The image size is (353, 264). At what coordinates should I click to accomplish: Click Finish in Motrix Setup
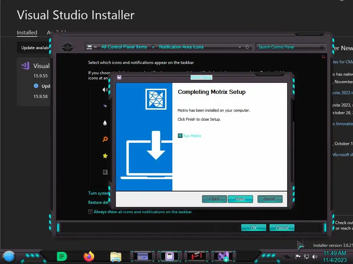(240, 199)
